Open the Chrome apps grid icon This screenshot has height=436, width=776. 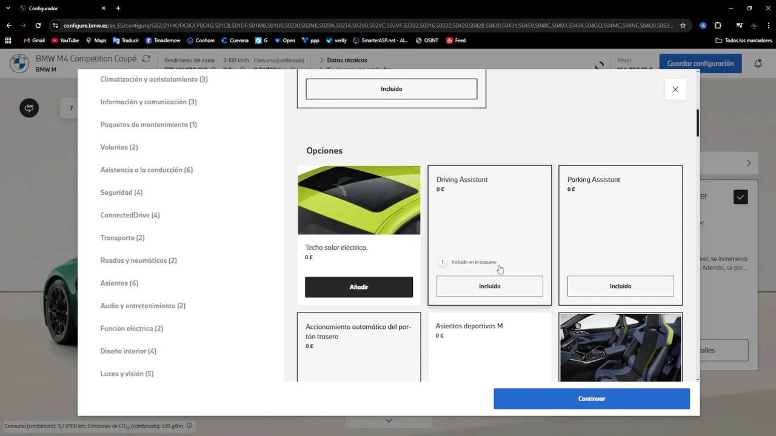8,41
